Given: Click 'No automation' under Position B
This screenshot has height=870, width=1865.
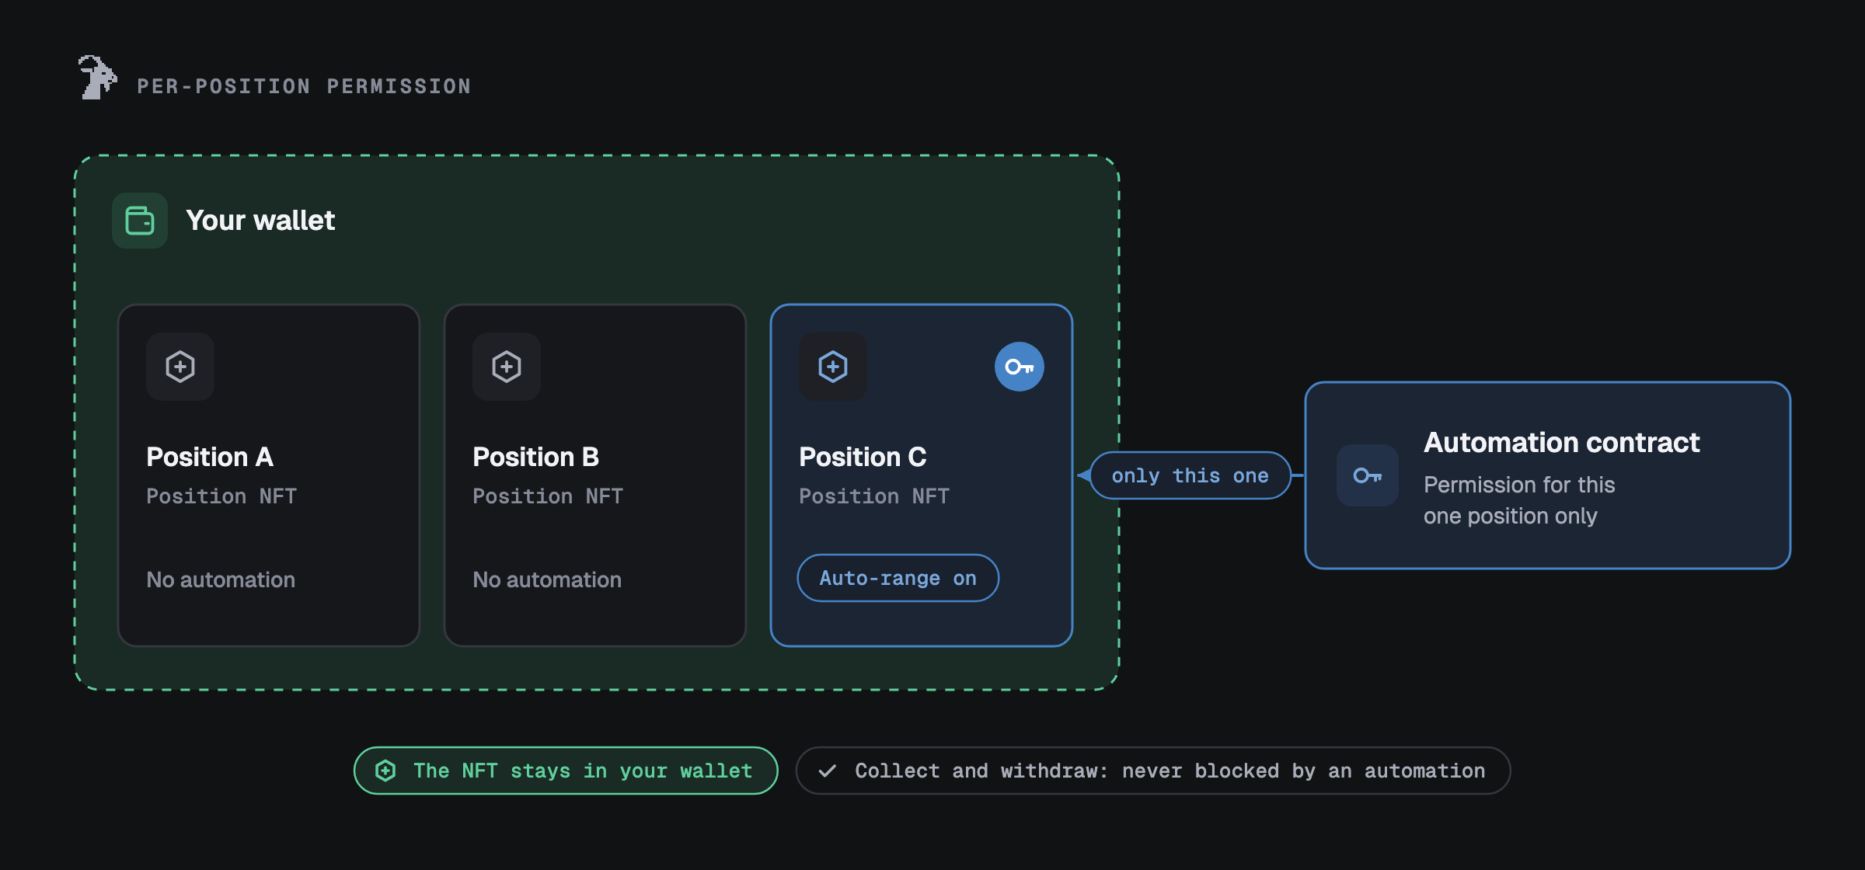Looking at the screenshot, I should 547,579.
